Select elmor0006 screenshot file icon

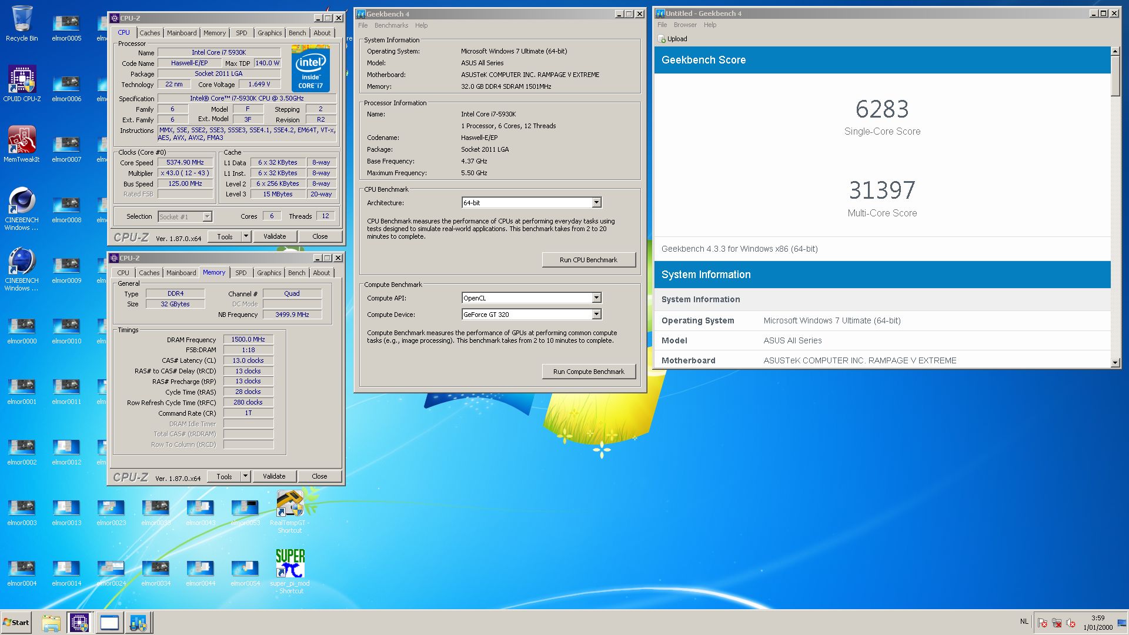[66, 89]
